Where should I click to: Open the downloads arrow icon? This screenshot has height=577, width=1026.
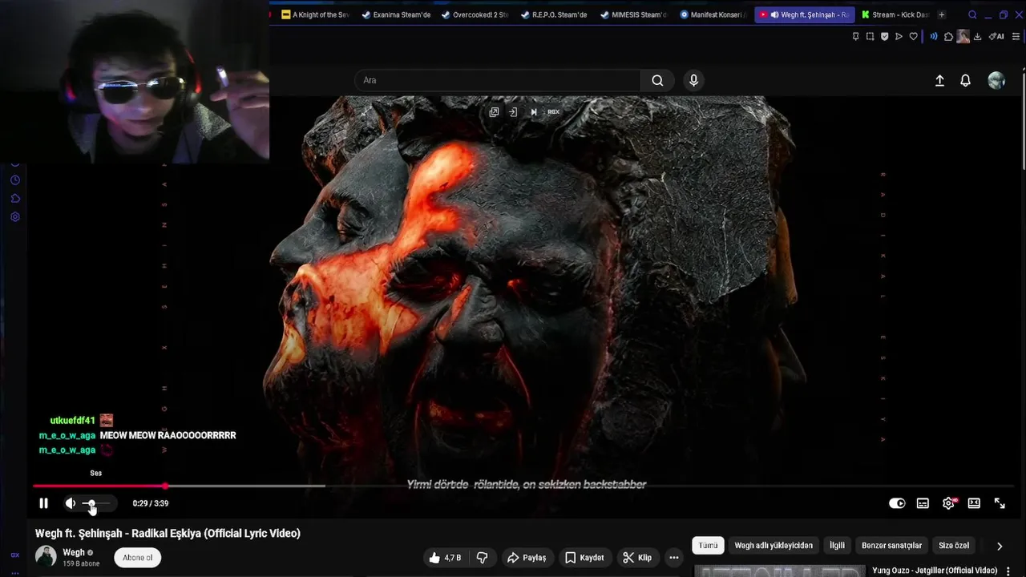tap(977, 36)
